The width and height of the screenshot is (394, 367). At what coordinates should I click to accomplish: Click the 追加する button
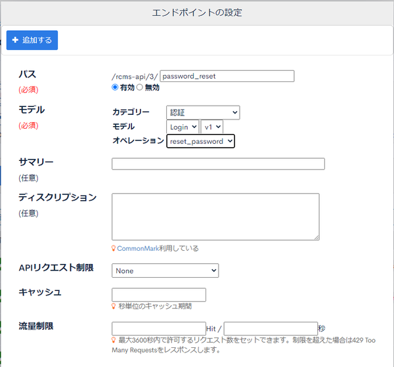pos(32,40)
